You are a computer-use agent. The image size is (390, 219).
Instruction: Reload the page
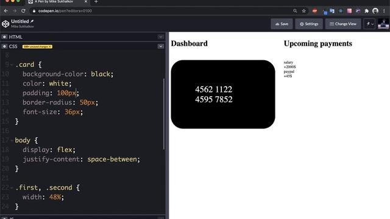point(23,11)
